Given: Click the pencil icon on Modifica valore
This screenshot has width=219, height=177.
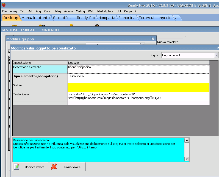Looking at the screenshot, I should pos(17,167).
